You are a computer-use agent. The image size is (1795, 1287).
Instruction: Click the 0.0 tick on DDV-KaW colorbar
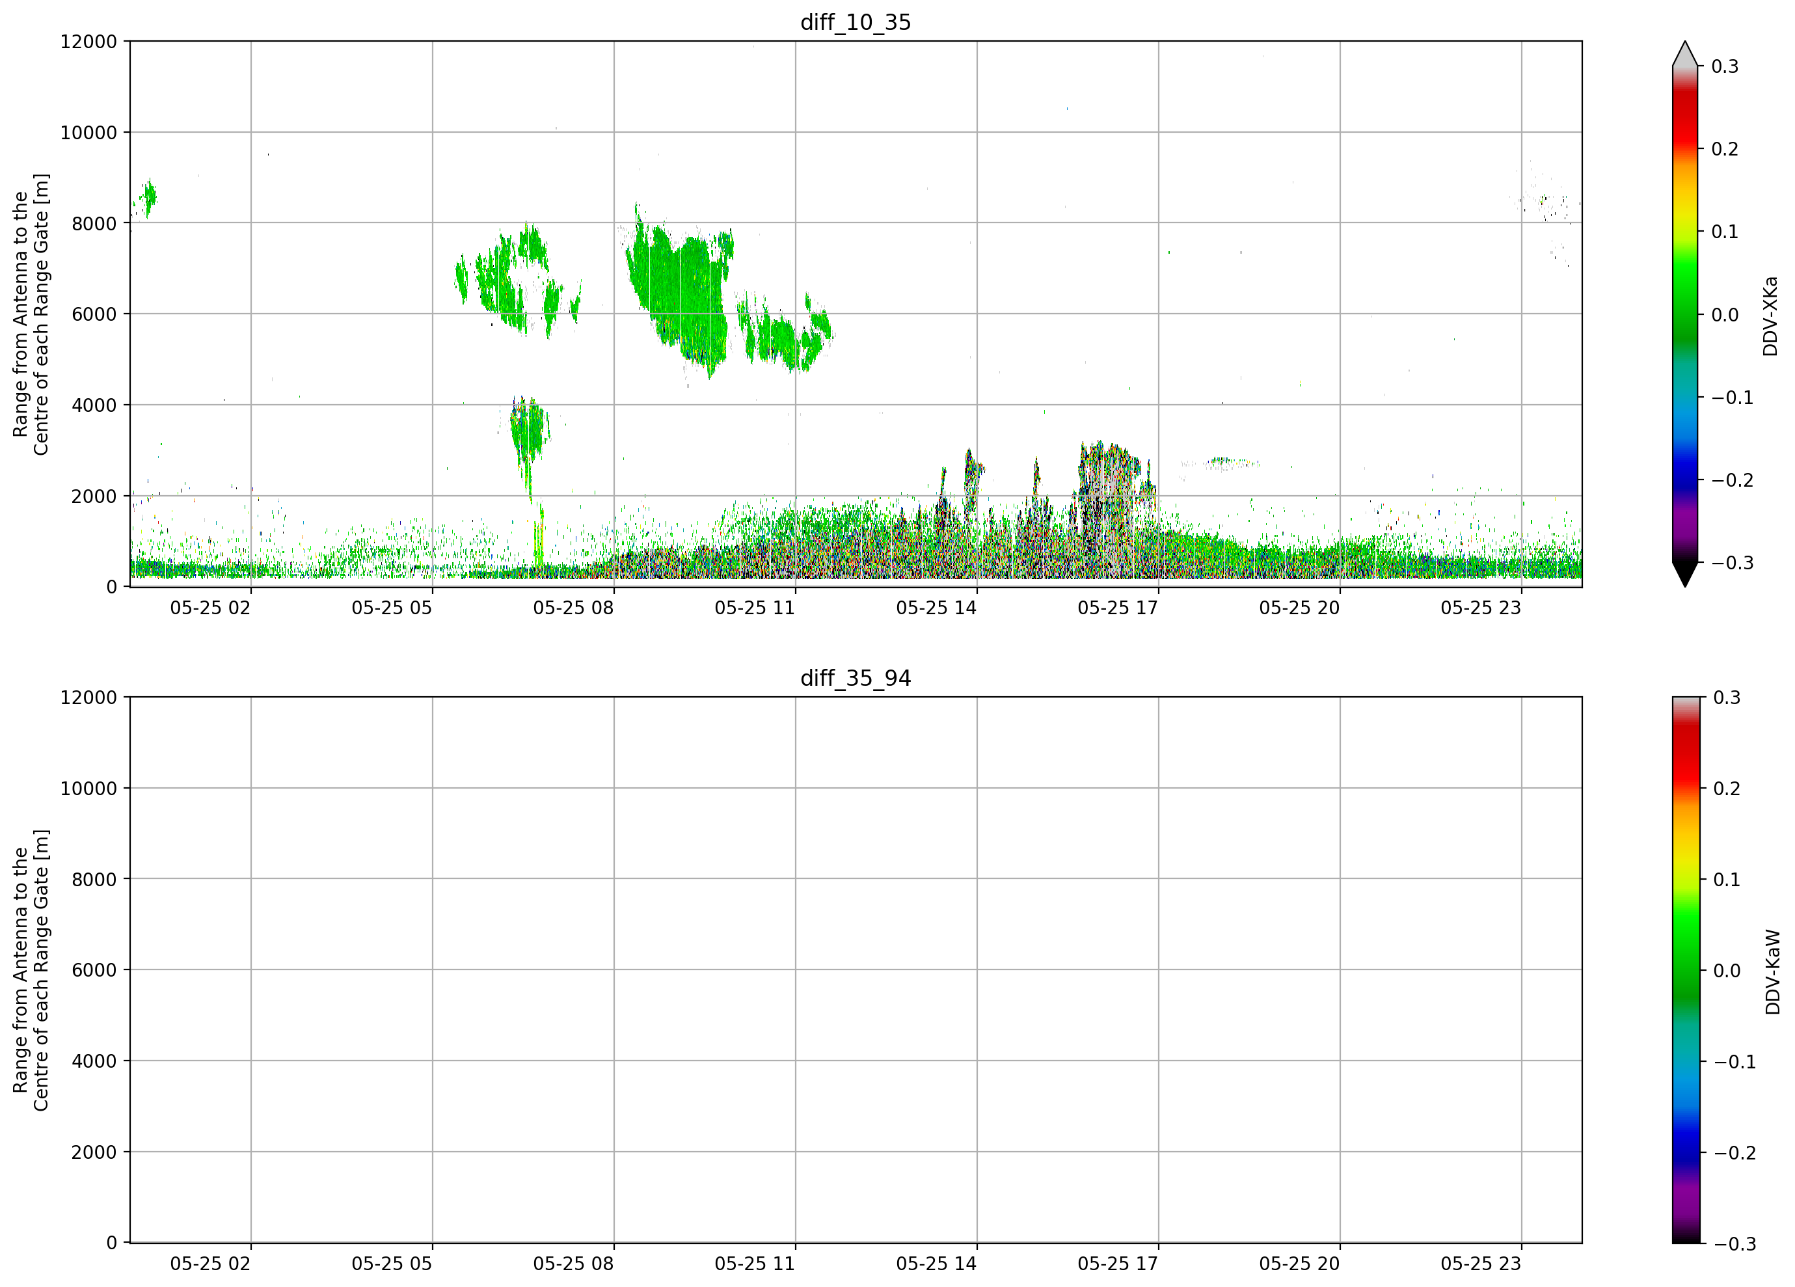click(x=1727, y=971)
